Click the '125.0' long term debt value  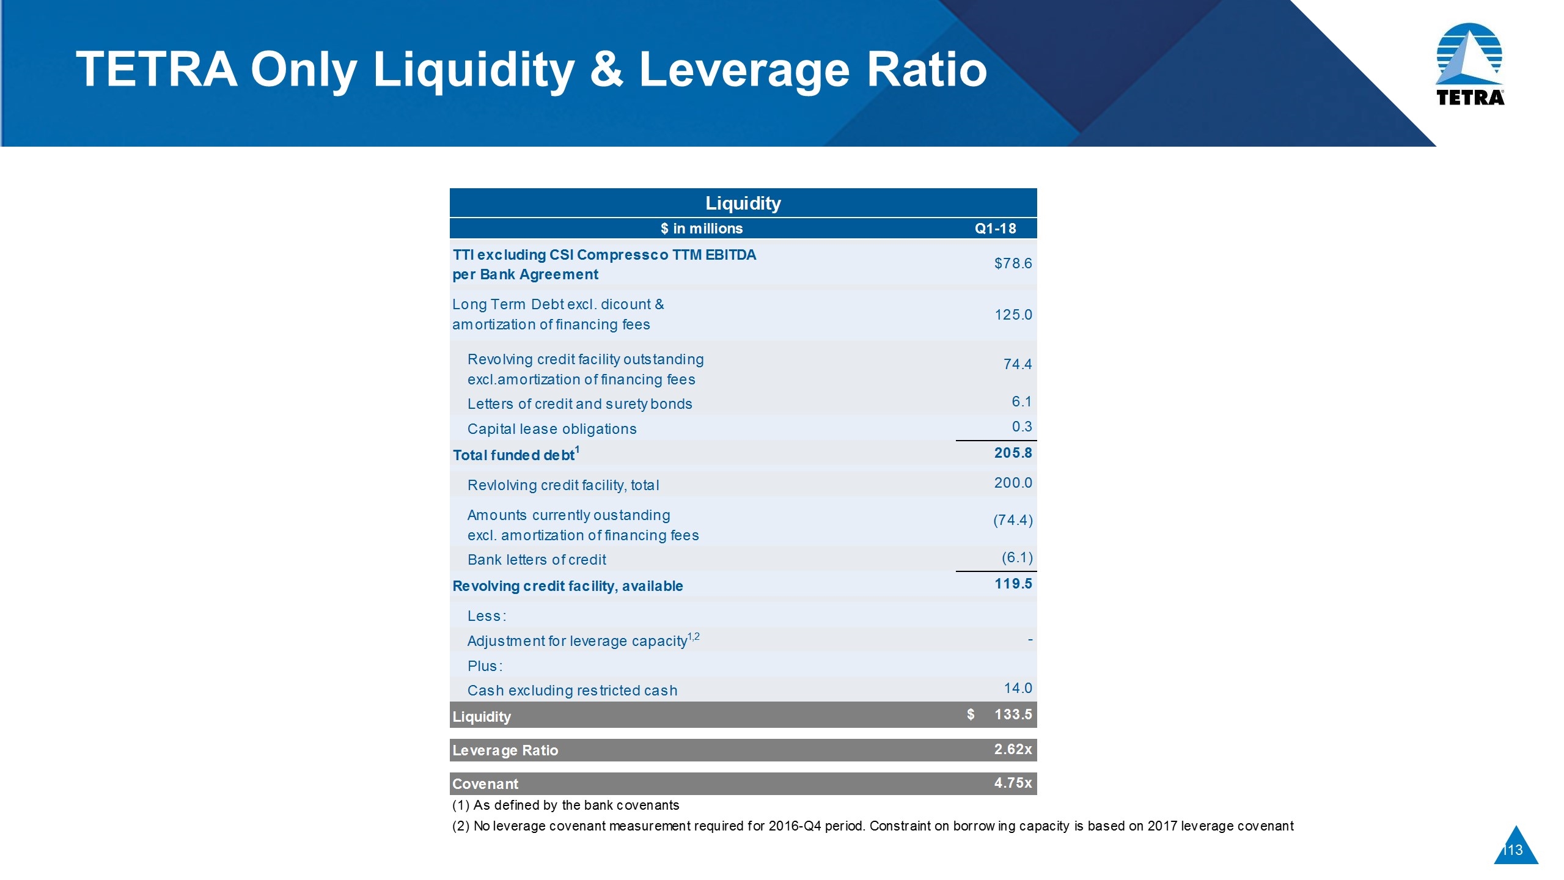(1013, 315)
